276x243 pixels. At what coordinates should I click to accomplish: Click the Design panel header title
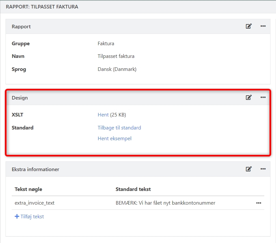tap(20, 98)
